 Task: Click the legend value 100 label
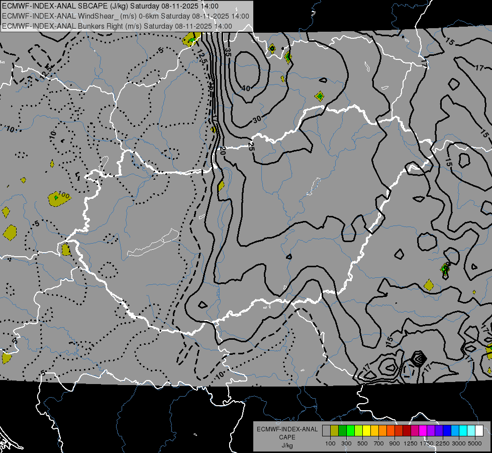coord(330,443)
